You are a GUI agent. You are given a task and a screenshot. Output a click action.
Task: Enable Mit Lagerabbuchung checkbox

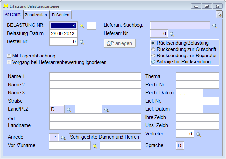tap(9, 56)
